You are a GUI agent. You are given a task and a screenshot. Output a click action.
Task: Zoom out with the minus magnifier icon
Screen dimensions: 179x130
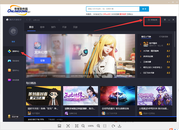coord(83,126)
